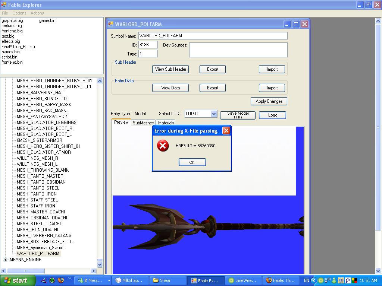Expand the MBANK_ENGINE tree node
The image size is (382, 286).
coord(5,260)
